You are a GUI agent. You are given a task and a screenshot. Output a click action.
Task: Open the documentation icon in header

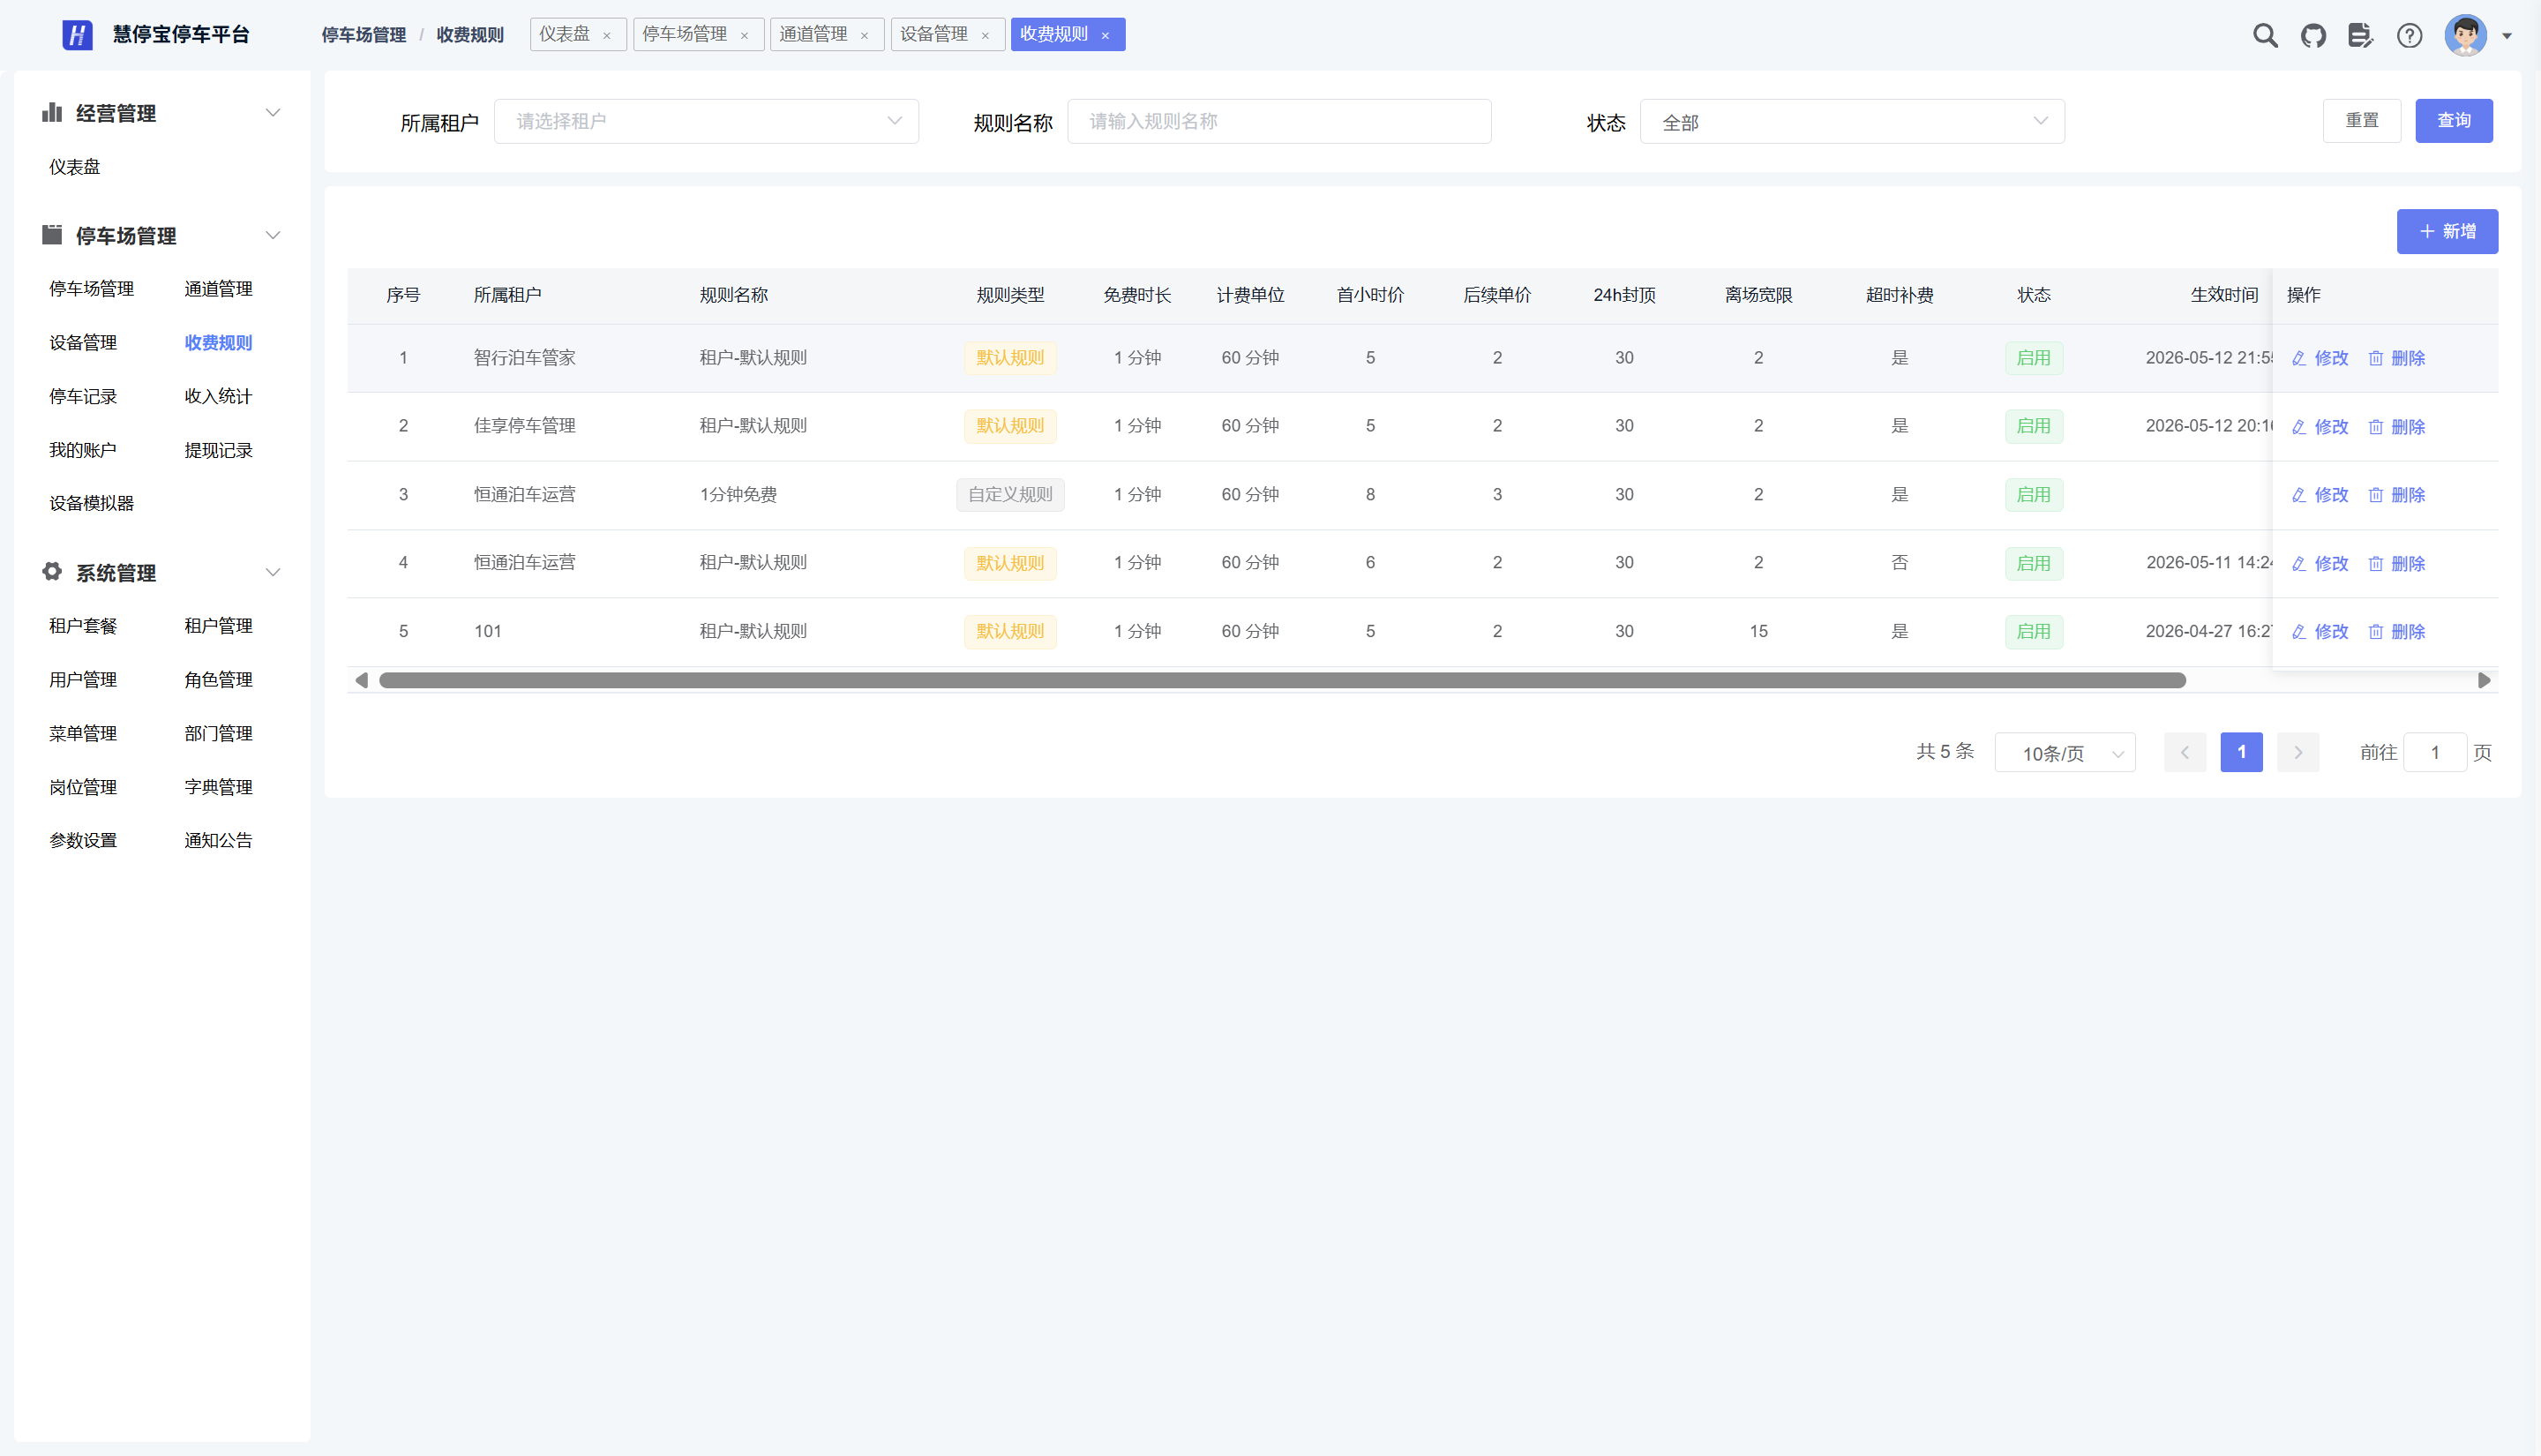click(x=2360, y=35)
